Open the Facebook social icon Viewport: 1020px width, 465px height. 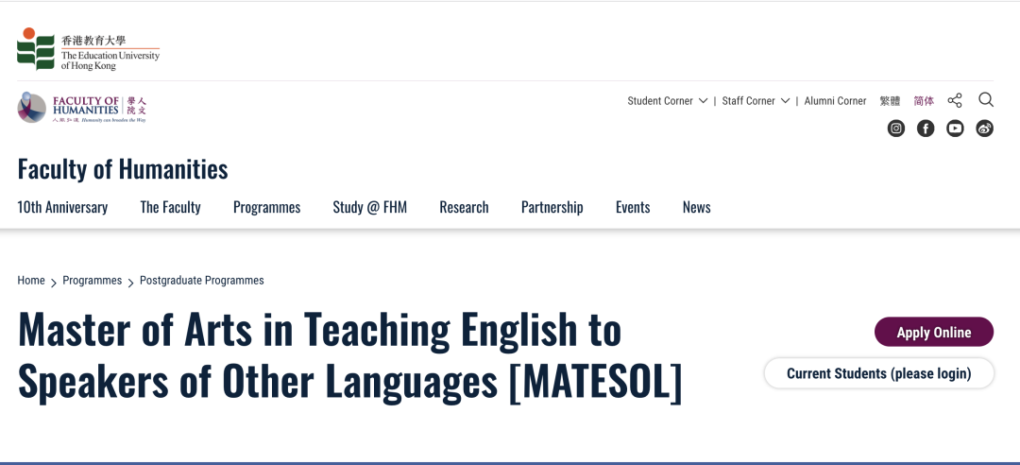coord(926,129)
